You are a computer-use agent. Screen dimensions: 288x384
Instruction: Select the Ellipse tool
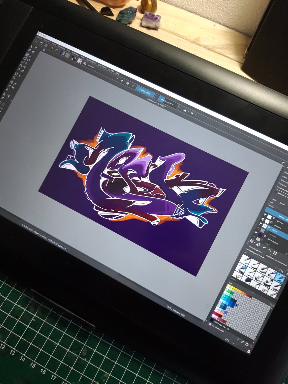pyautogui.click(x=28, y=60)
